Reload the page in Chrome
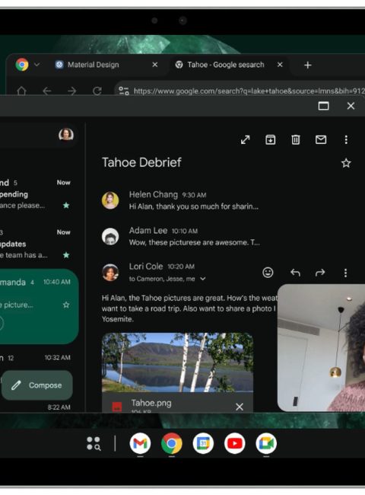Viewport: 365px width, 495px height. [x=97, y=91]
